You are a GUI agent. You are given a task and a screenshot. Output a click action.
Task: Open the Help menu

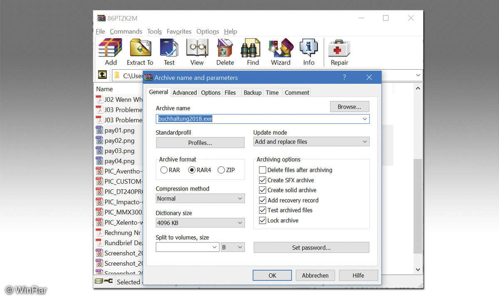pyautogui.click(x=230, y=32)
